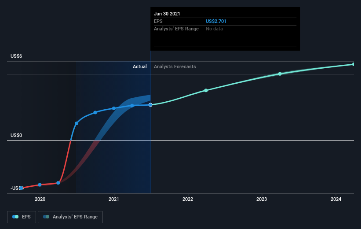
Task: Click the Actual section label
Action: point(139,66)
